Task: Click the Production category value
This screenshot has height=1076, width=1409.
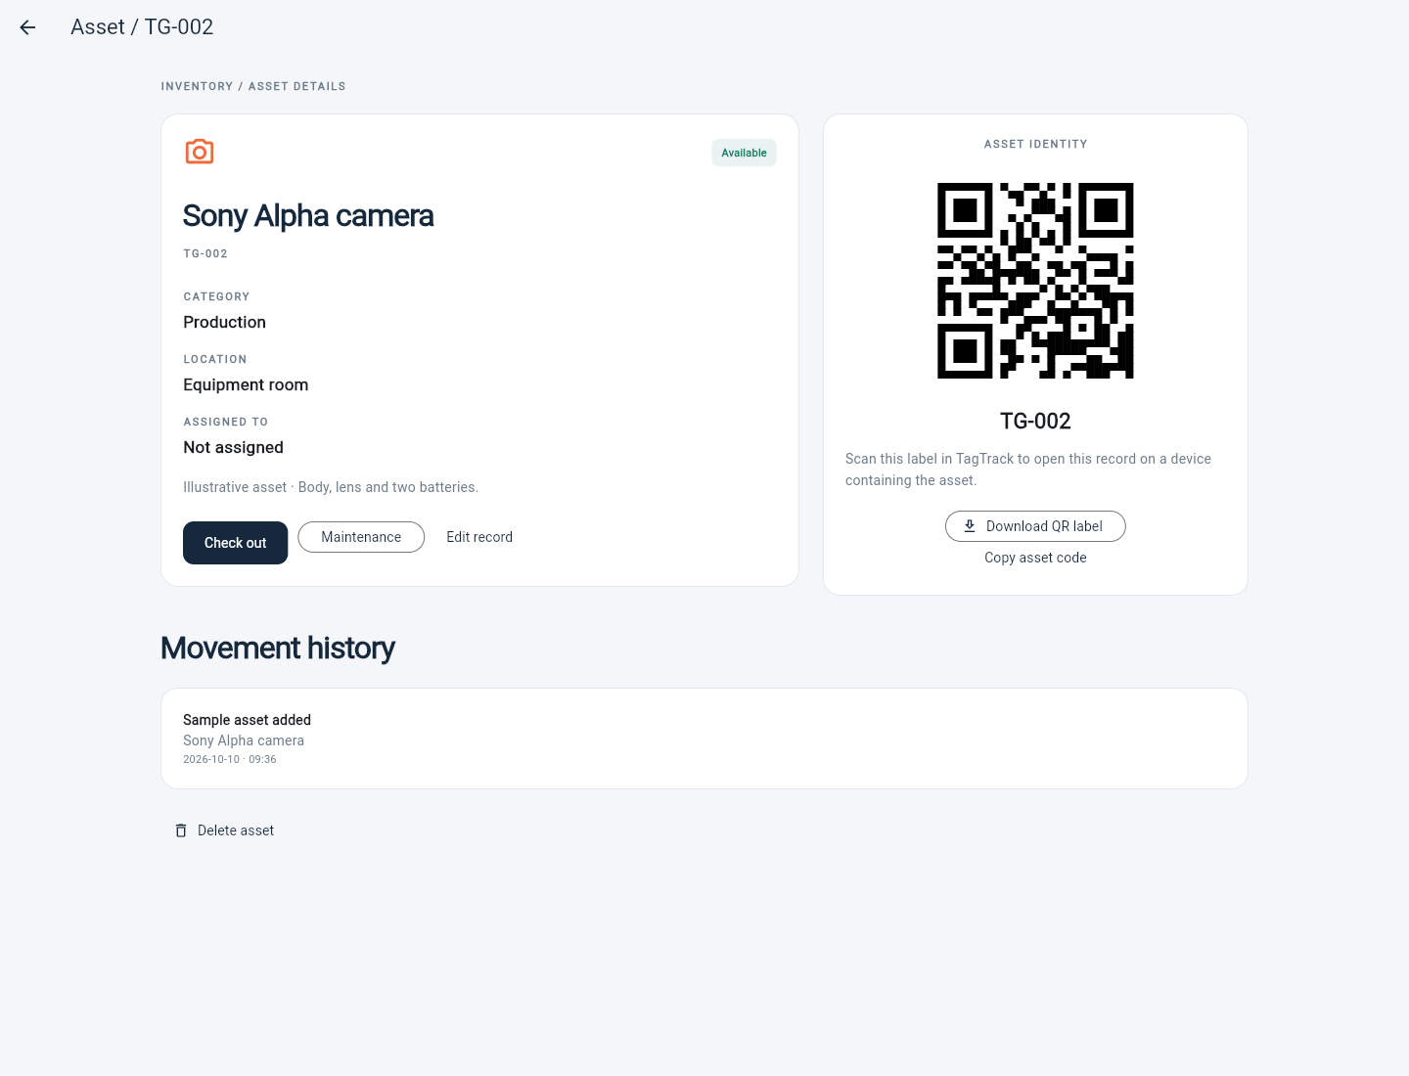Action: click(224, 322)
